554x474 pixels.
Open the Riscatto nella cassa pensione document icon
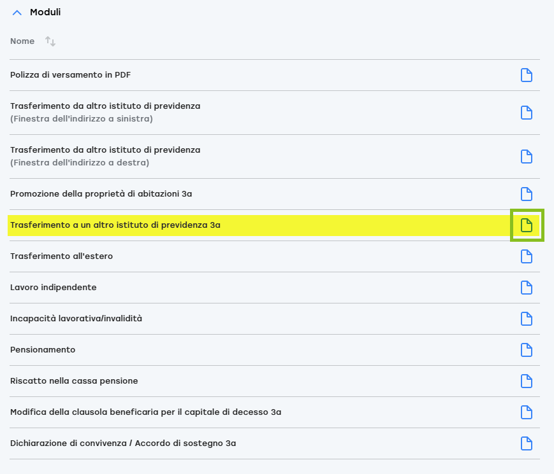pyautogui.click(x=527, y=381)
